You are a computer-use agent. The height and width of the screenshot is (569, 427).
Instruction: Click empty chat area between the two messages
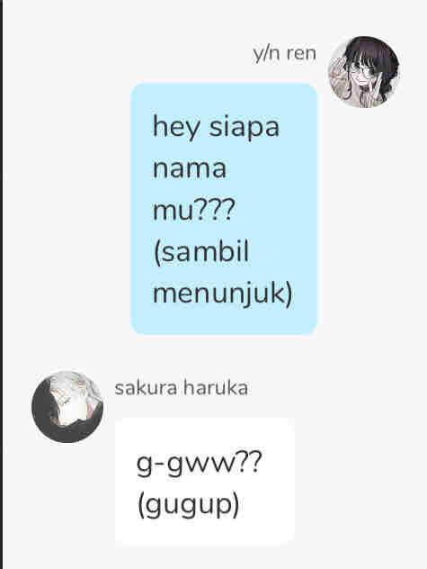(x=218, y=354)
